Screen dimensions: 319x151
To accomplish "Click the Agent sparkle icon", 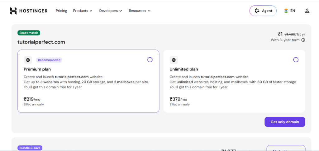I will pos(257,11).
